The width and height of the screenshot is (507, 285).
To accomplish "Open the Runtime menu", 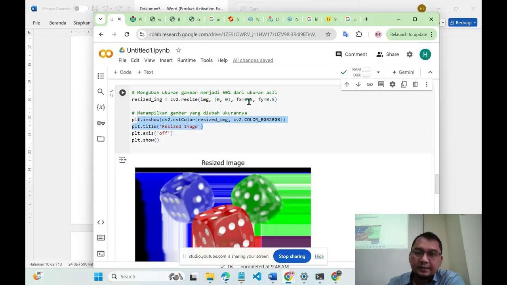I will pos(186,60).
